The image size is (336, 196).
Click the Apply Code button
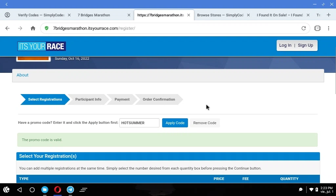click(x=175, y=123)
